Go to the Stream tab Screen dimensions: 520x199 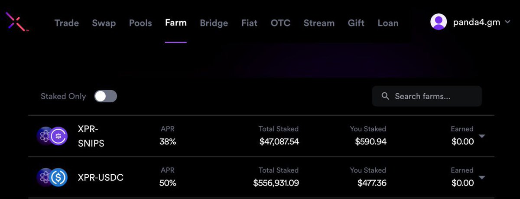[x=319, y=23]
